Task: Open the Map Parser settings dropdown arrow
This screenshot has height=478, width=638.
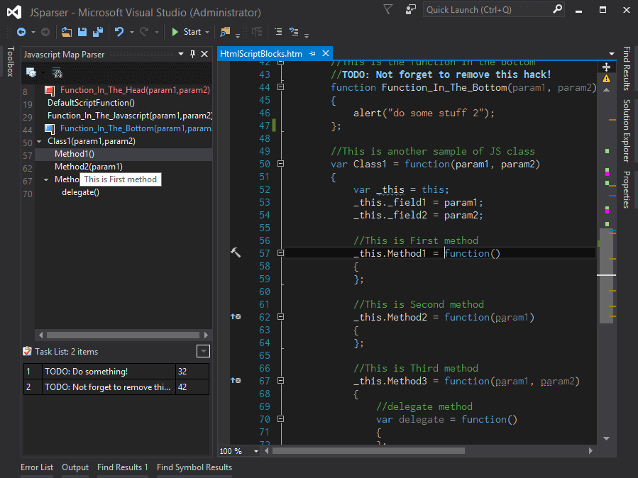Action: pyautogui.click(x=43, y=73)
